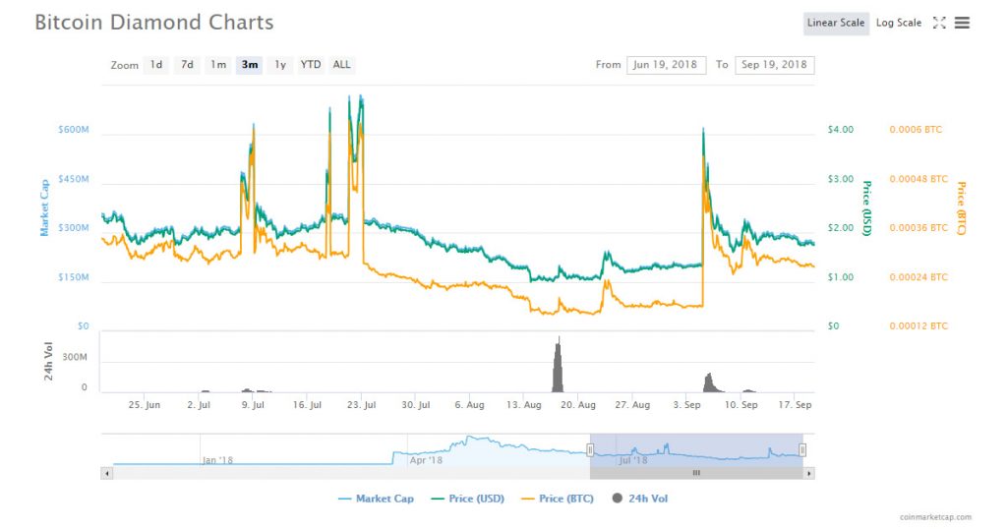Select the 3m zoom range
This screenshot has height=529, width=1007.
[249, 65]
